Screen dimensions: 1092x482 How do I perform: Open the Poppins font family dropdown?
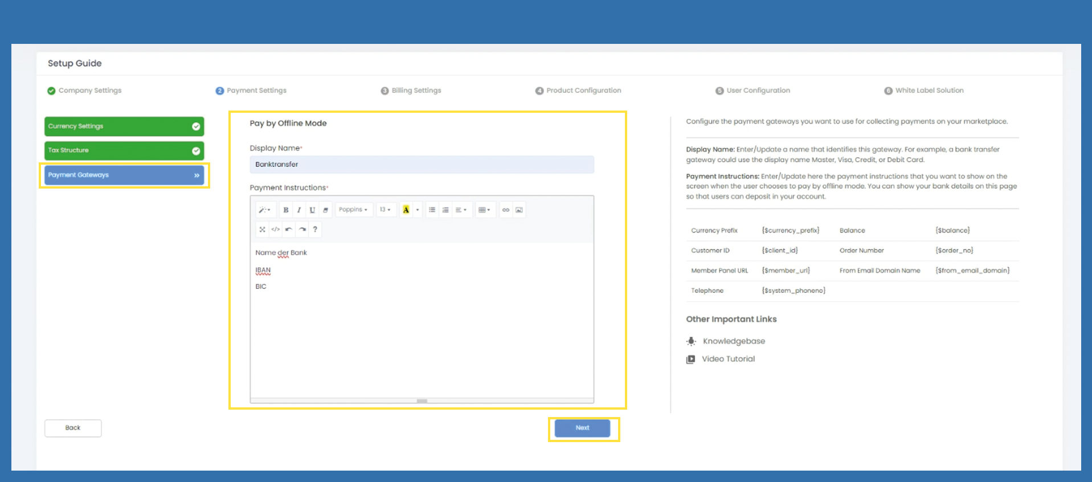[x=353, y=210]
